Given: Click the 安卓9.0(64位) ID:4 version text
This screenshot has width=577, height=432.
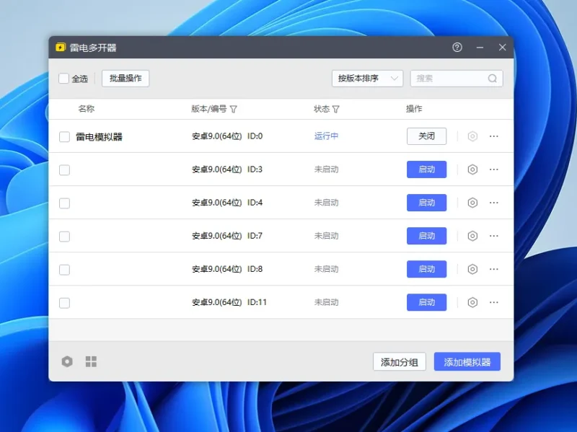Looking at the screenshot, I should pyautogui.click(x=227, y=203).
